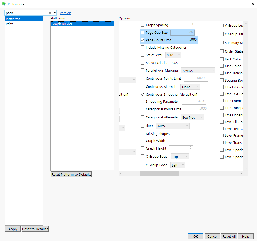
Task: Open the Jitter dropdown showing Auto
Action: 173,126
